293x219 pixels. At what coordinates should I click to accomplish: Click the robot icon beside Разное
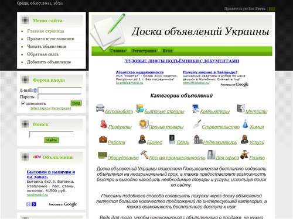point(244,155)
